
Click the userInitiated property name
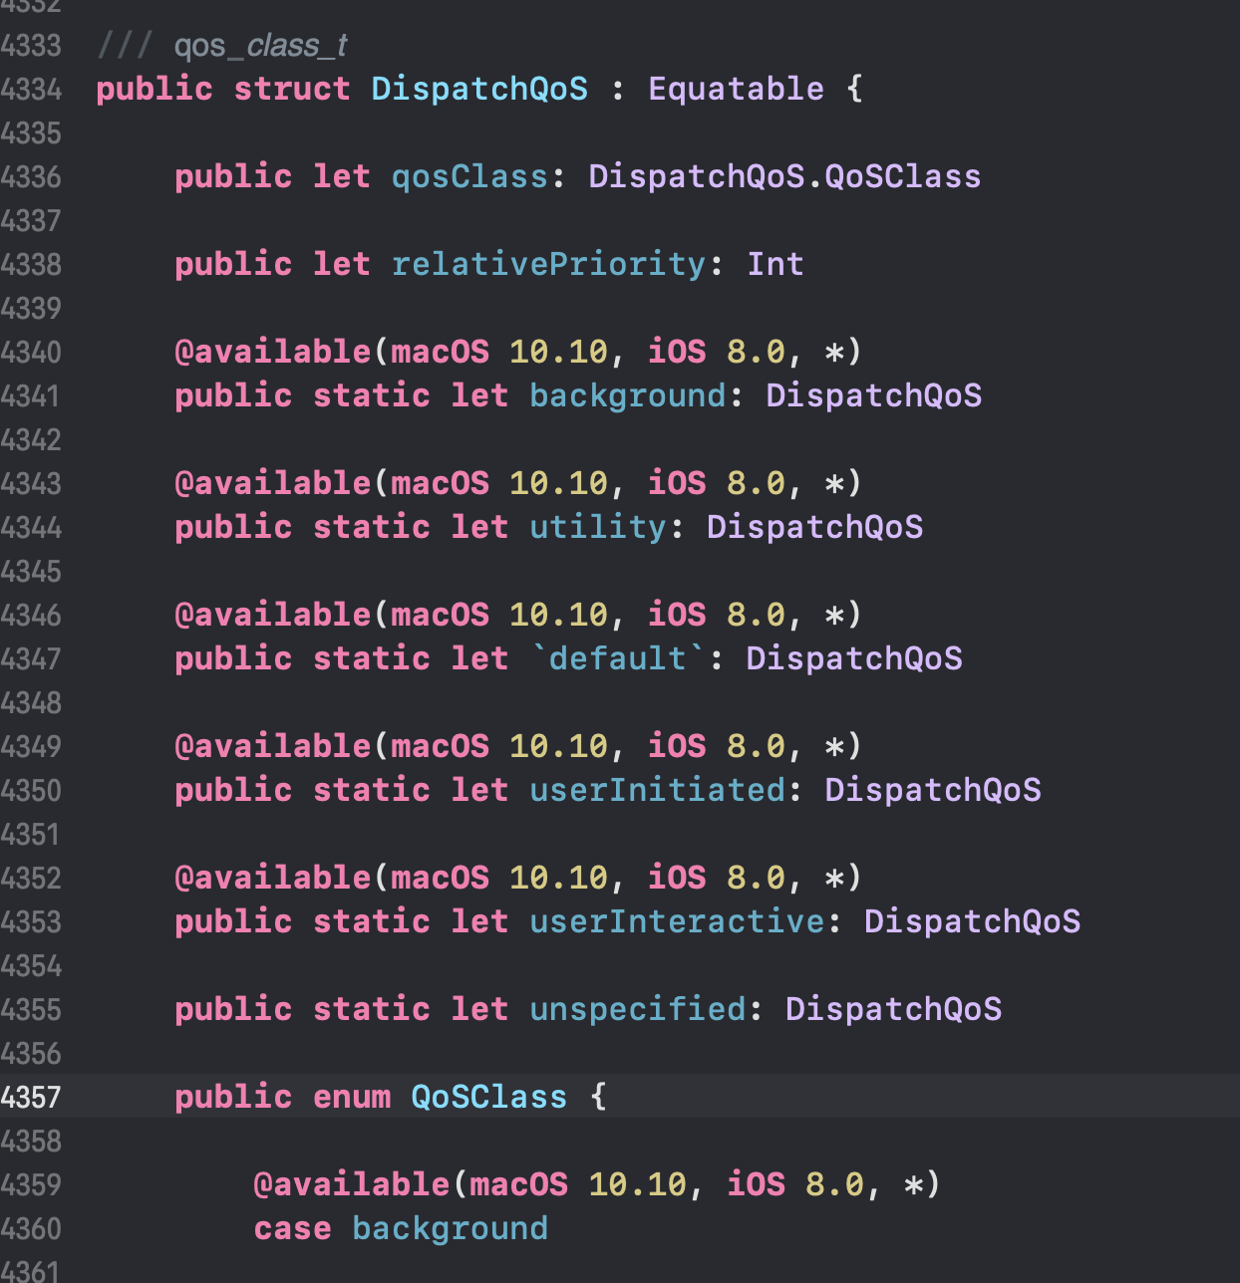(658, 790)
